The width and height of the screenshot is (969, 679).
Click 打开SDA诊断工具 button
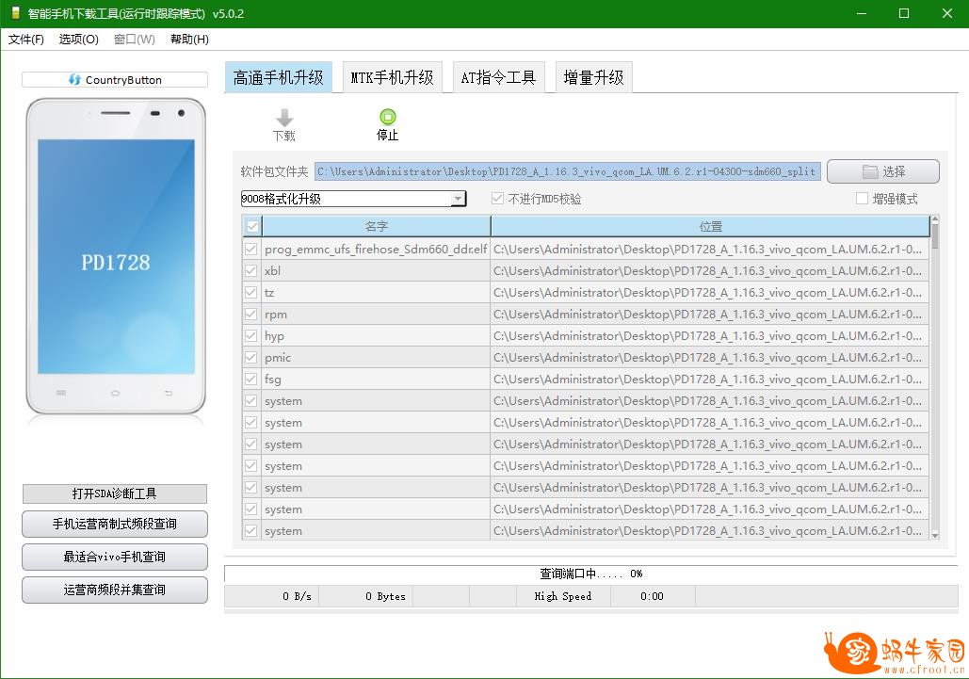[x=115, y=493]
